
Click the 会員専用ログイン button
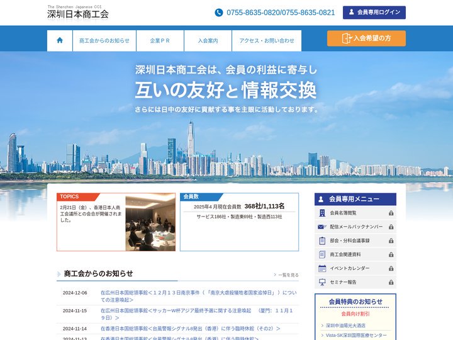point(374,13)
